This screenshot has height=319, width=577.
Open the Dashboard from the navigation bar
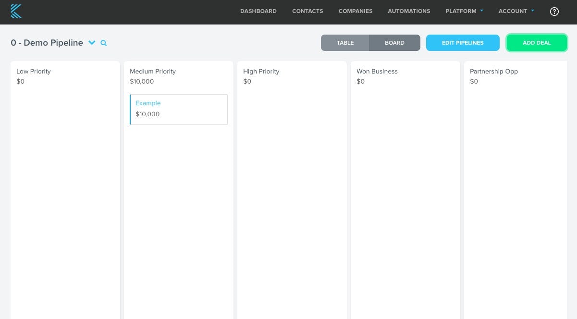[258, 11]
